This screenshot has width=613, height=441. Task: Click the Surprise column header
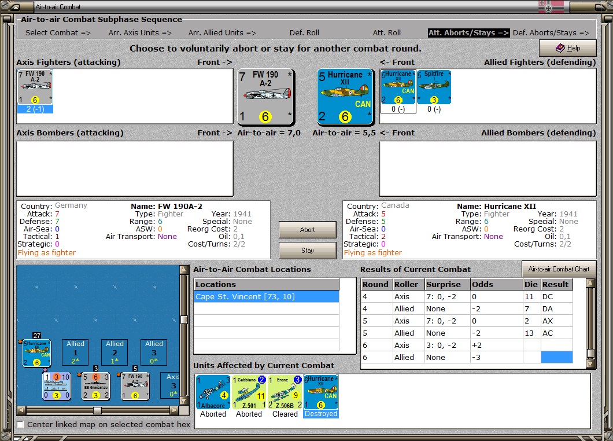pyautogui.click(x=447, y=285)
